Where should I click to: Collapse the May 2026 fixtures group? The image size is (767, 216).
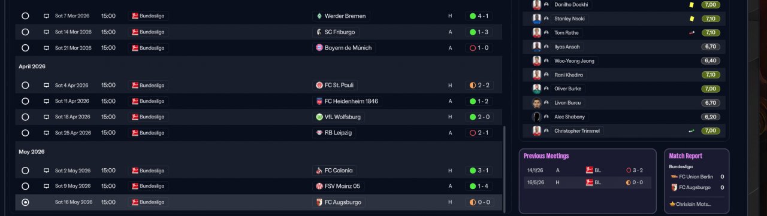click(x=31, y=152)
